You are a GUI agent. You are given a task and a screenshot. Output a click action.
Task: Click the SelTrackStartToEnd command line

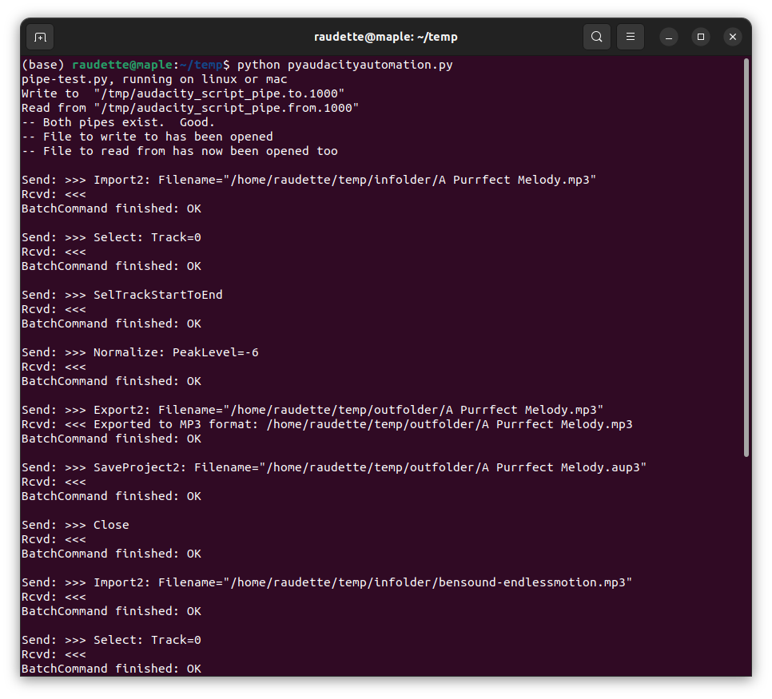point(122,295)
